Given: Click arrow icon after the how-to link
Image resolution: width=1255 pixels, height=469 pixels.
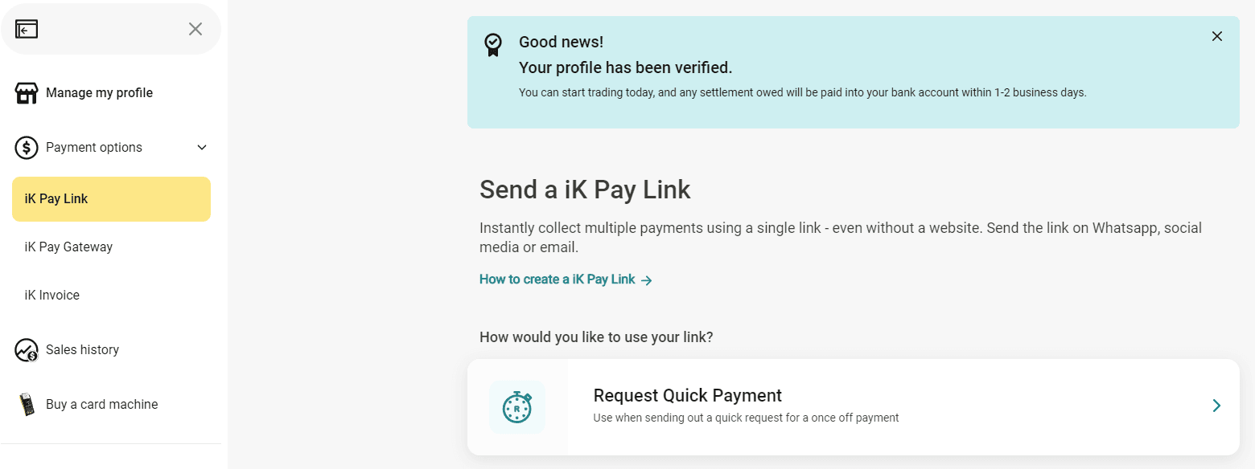Looking at the screenshot, I should [647, 280].
